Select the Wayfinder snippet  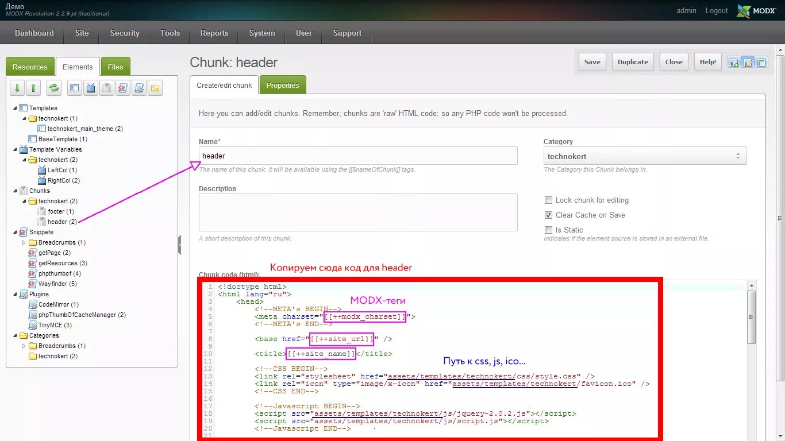(57, 284)
